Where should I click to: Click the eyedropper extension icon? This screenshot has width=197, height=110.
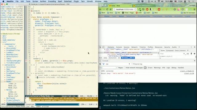click(139, 9)
